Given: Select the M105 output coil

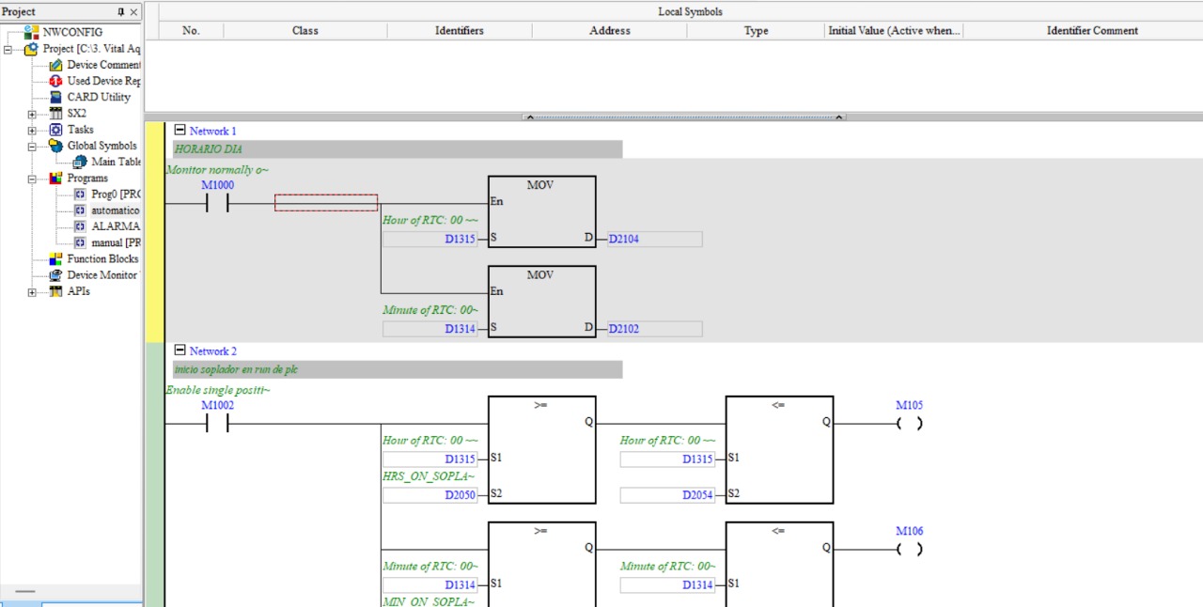Looking at the screenshot, I should [909, 423].
